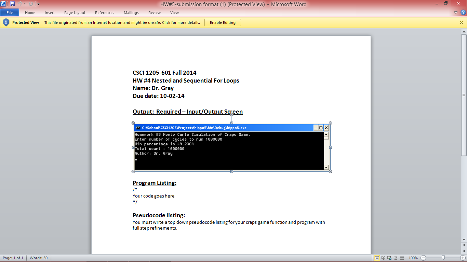Image resolution: width=467 pixels, height=262 pixels.
Task: Click the 'Due date: 10-02-14' line
Action: click(x=158, y=96)
